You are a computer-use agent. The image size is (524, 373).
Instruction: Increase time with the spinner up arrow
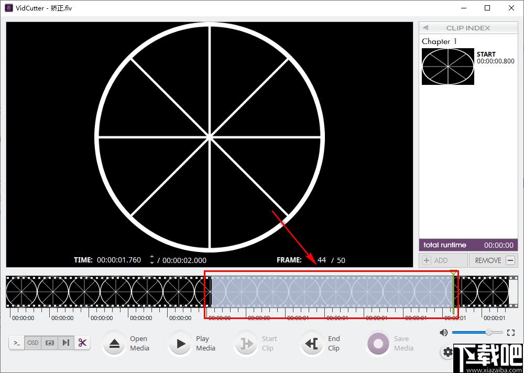coord(152,257)
